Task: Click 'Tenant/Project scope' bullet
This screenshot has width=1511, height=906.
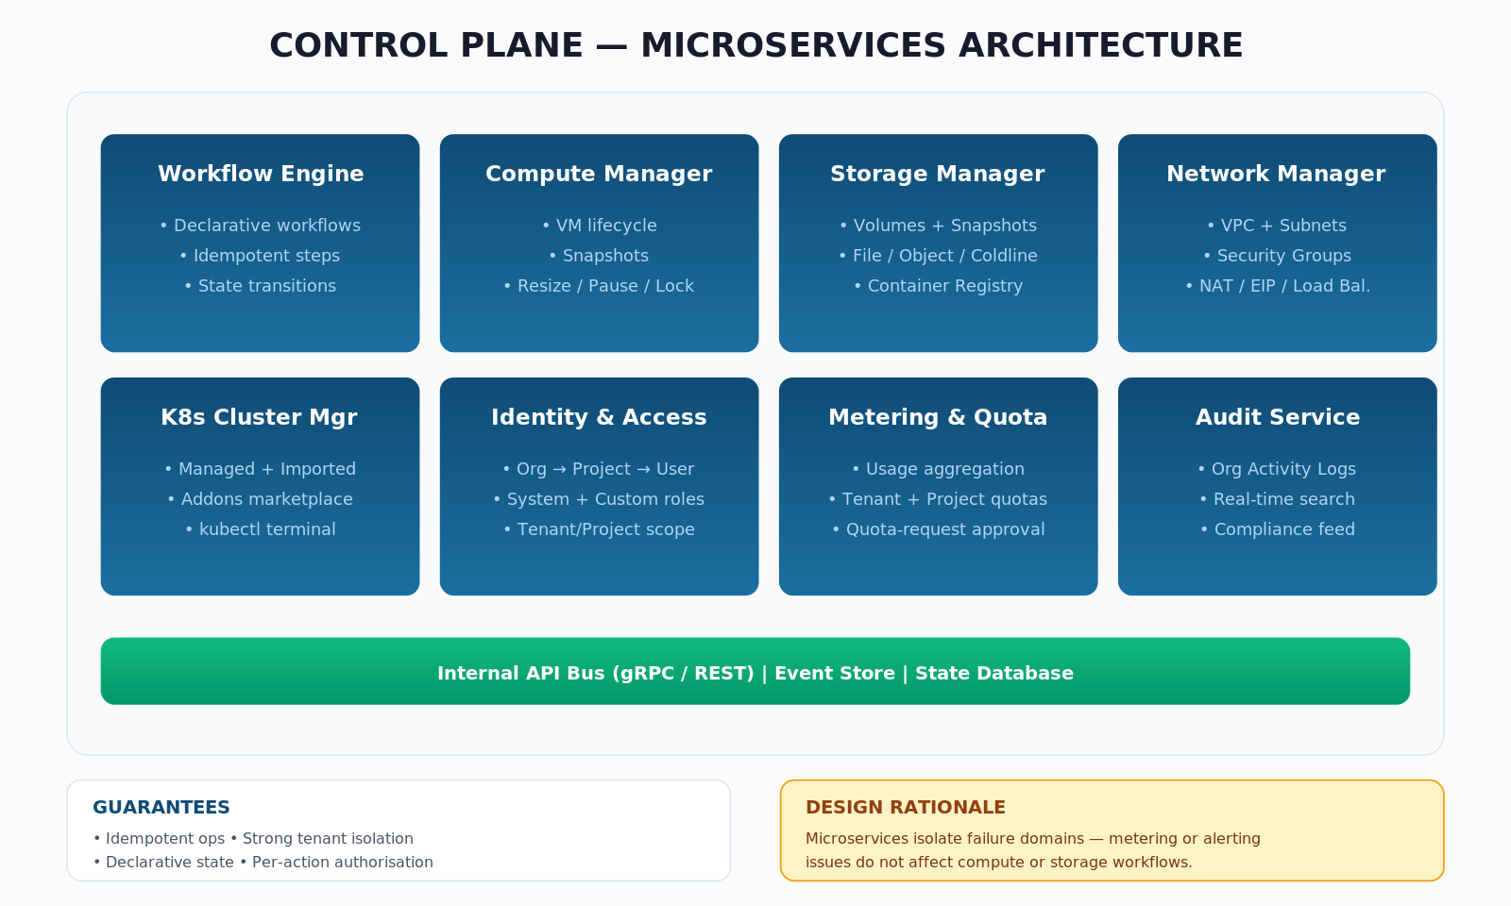Action: [599, 529]
